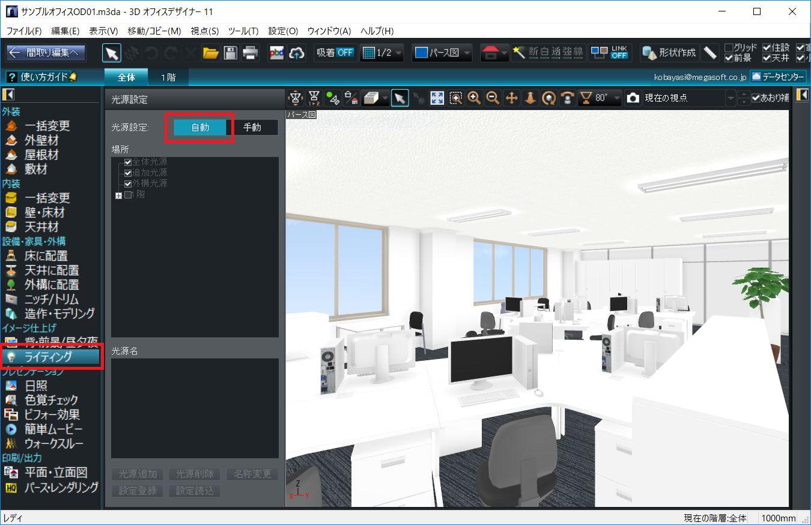Image resolution: width=811 pixels, height=525 pixels.
Task: Click the zoom in magnifier icon
Action: [474, 98]
